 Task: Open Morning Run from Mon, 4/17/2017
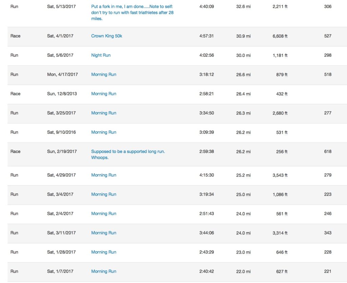click(x=103, y=75)
